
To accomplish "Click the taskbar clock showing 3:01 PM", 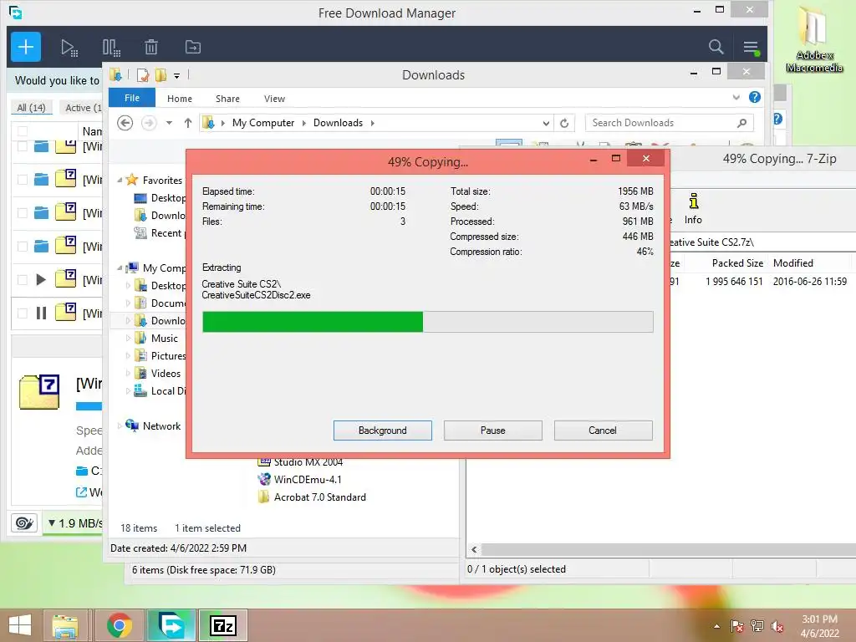I will 819,626.
